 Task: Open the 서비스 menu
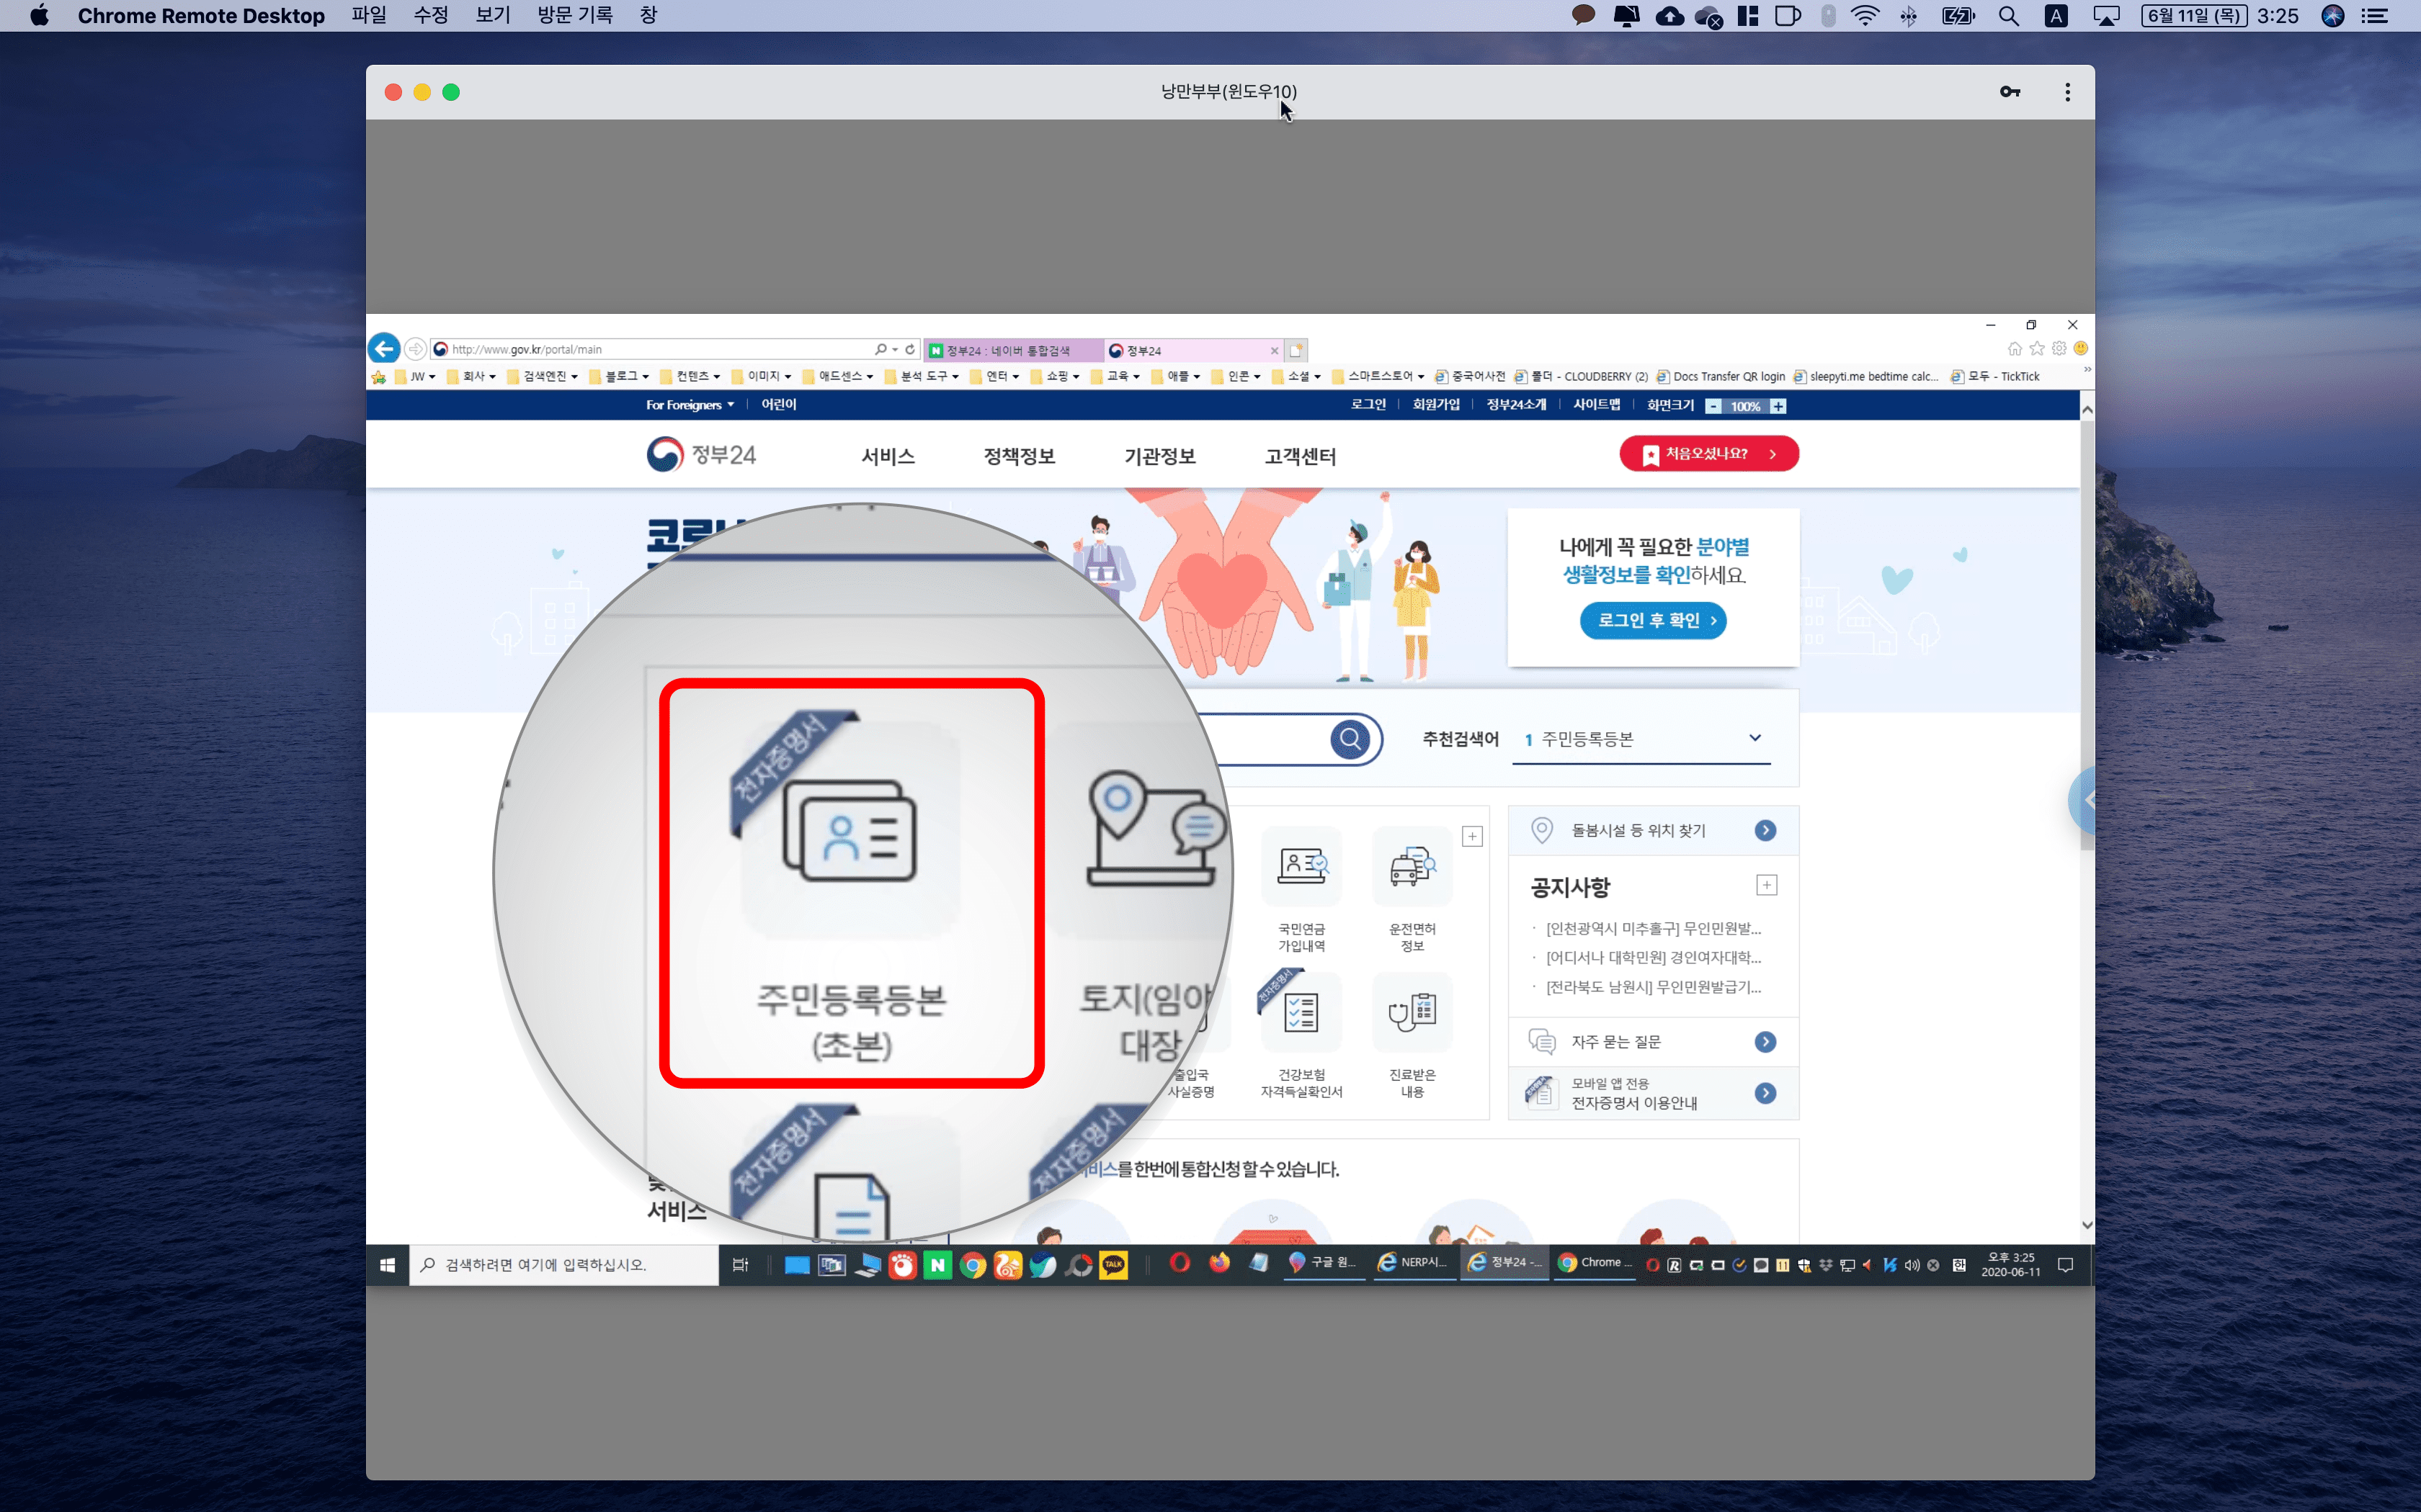tap(888, 456)
